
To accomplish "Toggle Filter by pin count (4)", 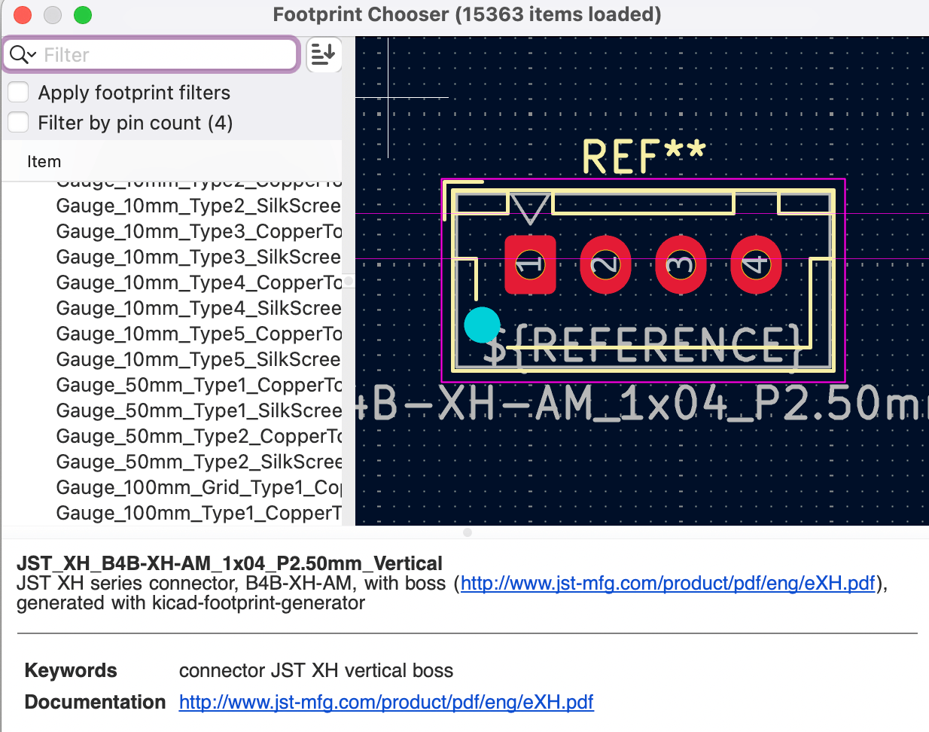I will point(18,123).
